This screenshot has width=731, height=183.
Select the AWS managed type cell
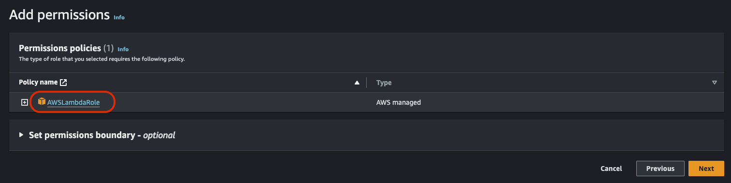[399, 102]
